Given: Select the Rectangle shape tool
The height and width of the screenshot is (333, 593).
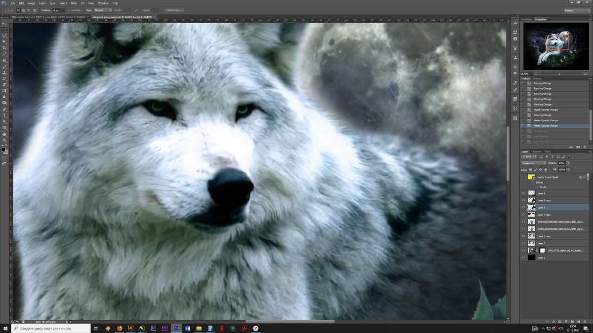Looking at the screenshot, I should [4, 127].
